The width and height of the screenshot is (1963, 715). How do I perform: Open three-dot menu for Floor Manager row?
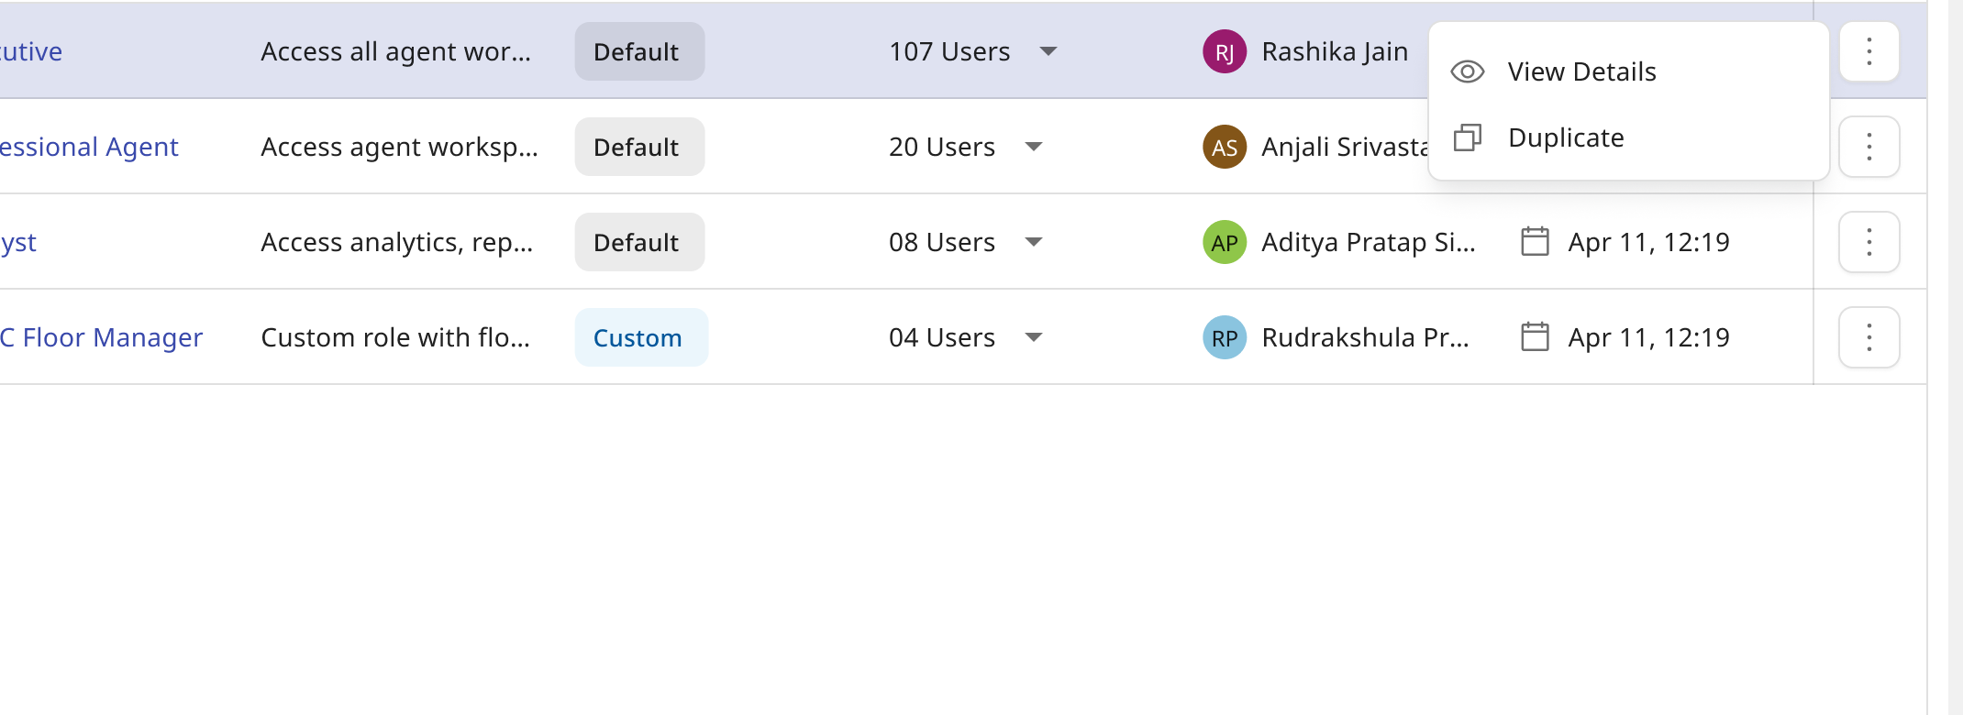click(1869, 337)
